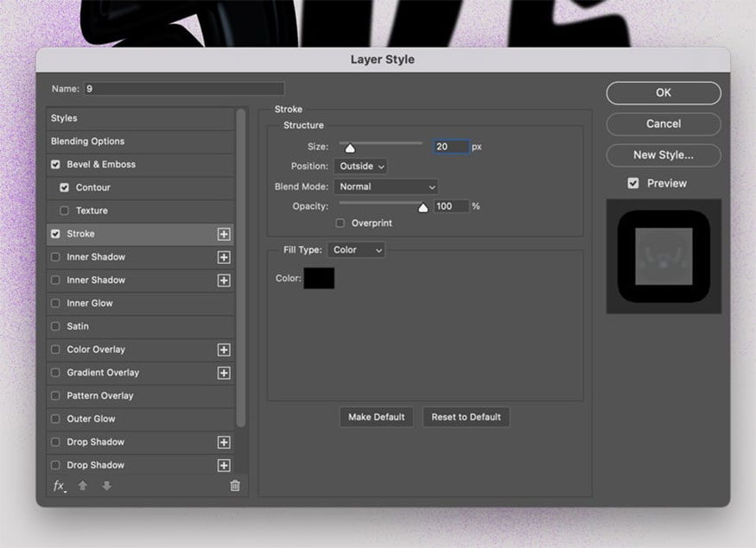Click the plus icon on last Drop Shadow

click(224, 465)
